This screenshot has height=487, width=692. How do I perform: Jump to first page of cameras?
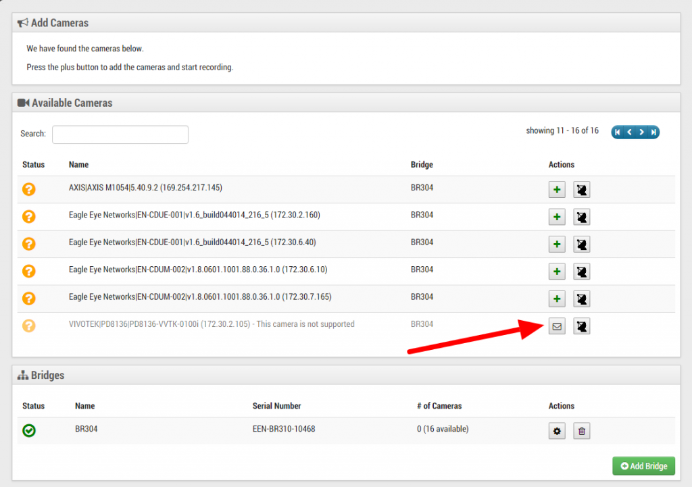coord(618,132)
